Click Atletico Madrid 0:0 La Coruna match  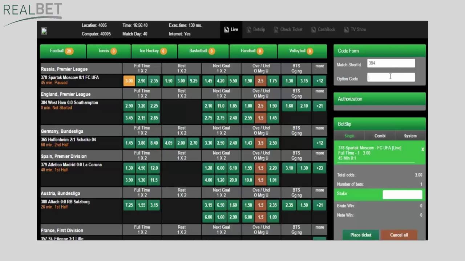click(71, 165)
